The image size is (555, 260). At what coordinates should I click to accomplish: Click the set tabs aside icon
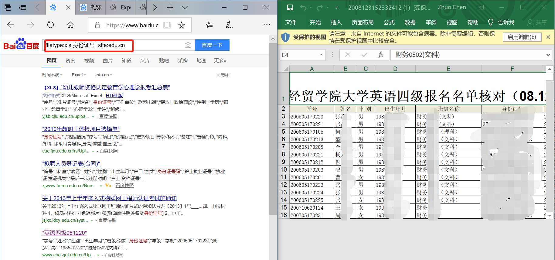coord(23,8)
